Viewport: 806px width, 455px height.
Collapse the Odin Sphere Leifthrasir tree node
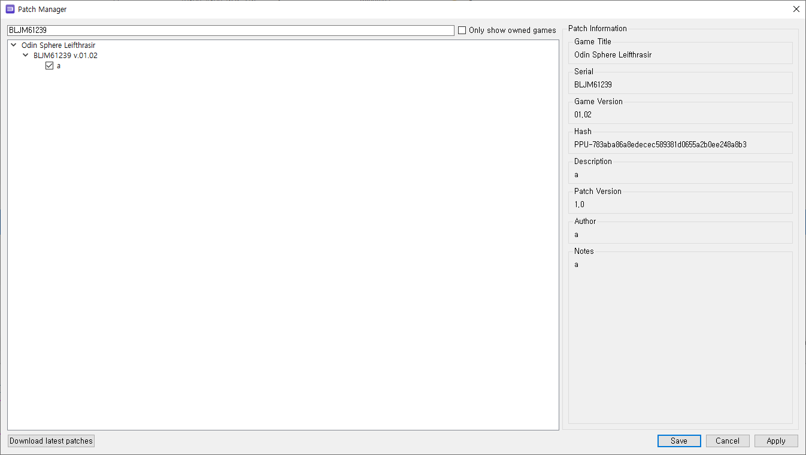pos(14,45)
